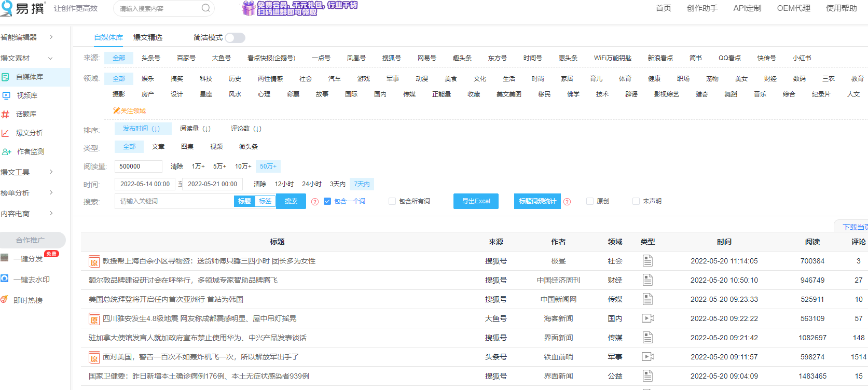Select the 自媒体库 tab

coord(108,37)
